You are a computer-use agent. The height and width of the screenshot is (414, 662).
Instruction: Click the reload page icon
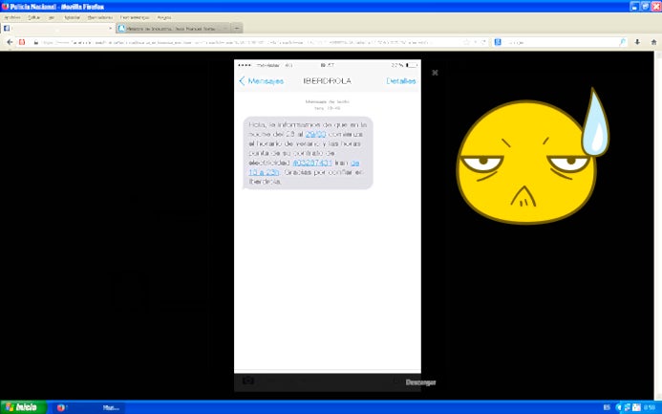(483, 42)
